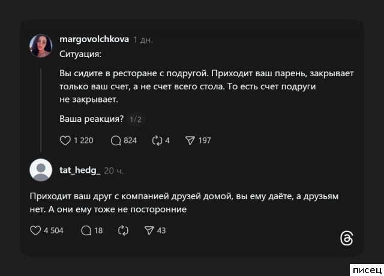The height and width of the screenshot is (276, 384).
Task: Share the post with 197 shares
Action: pos(190,140)
